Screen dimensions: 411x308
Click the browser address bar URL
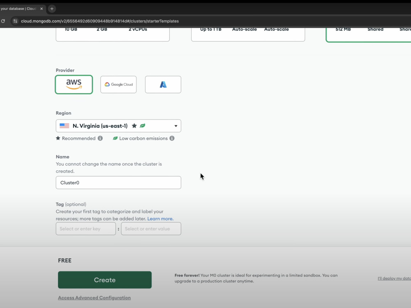click(100, 21)
